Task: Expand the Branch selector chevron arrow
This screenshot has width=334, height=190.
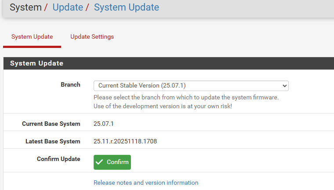Action: tap(285, 85)
